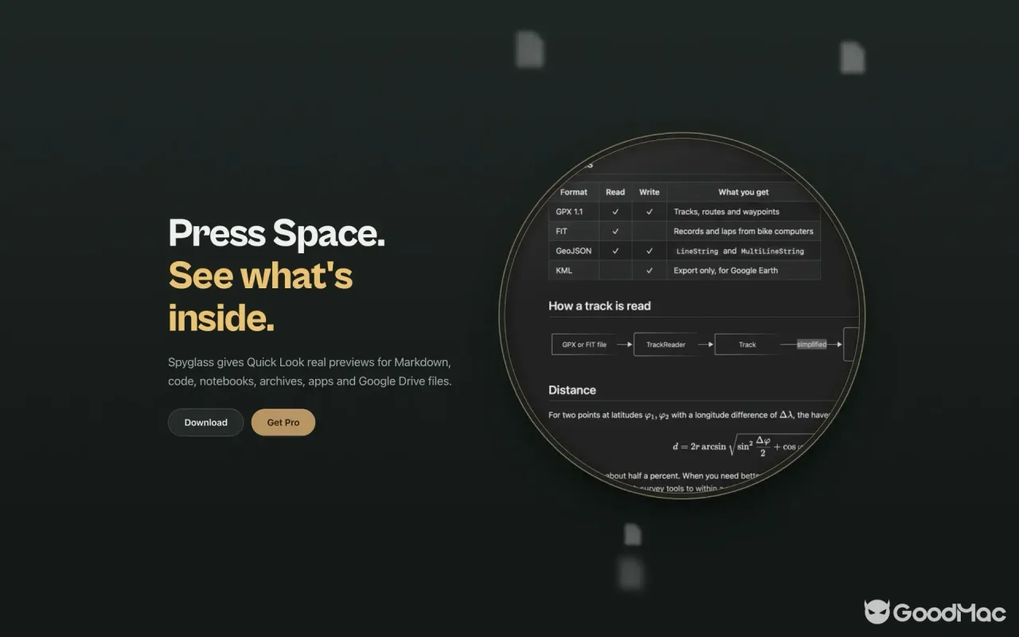Screen dimensions: 1019x637
Task: Click the "Track" diagram box
Action: coord(747,345)
